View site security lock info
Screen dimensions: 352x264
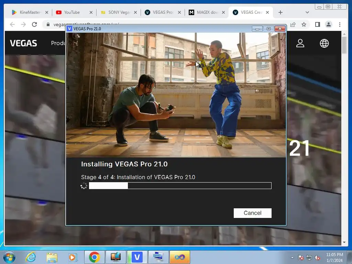(x=48, y=24)
